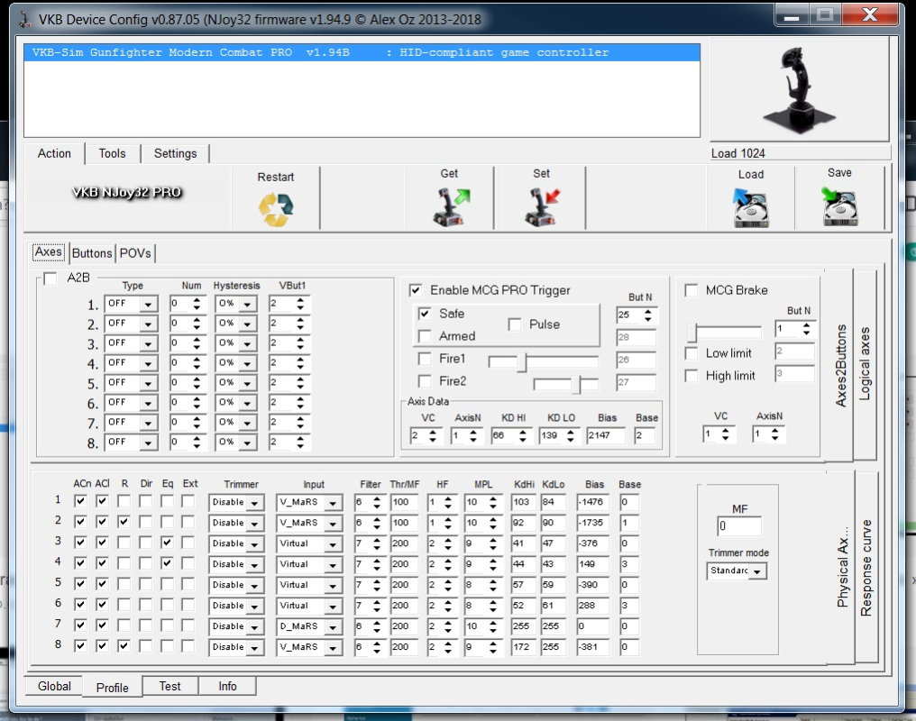Open Input dropdown Virtual for axis 4
The height and width of the screenshot is (721, 916).
tap(333, 564)
